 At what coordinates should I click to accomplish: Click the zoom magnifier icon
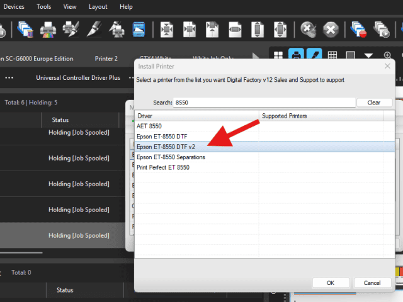click(x=387, y=55)
